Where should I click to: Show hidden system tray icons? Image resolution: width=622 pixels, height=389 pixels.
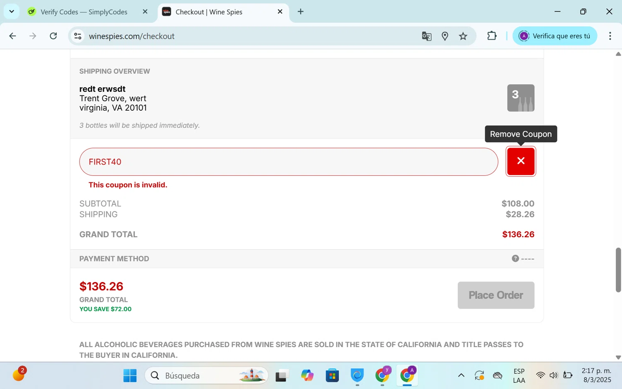point(461,376)
